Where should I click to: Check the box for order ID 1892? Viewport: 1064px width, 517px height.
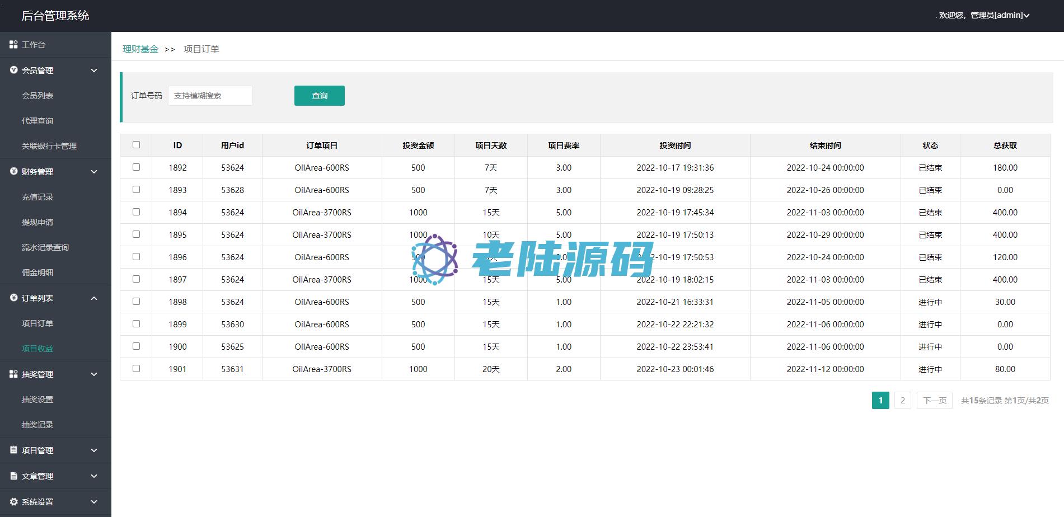tap(136, 167)
